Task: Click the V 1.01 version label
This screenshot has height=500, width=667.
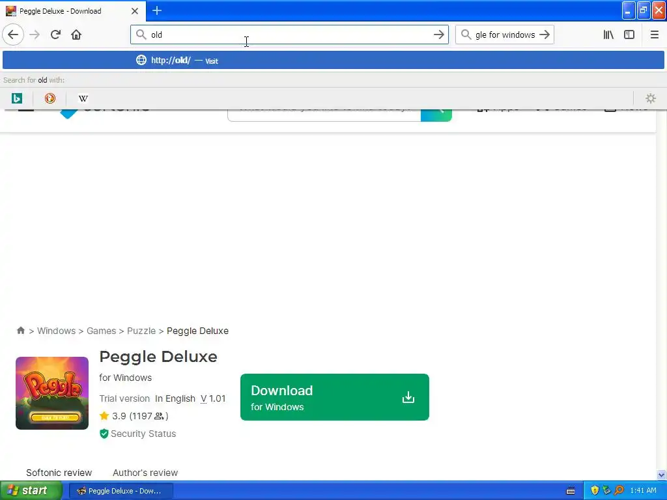Action: [x=213, y=398]
